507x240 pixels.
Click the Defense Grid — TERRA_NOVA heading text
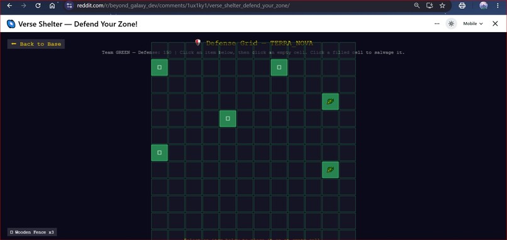[x=259, y=43]
